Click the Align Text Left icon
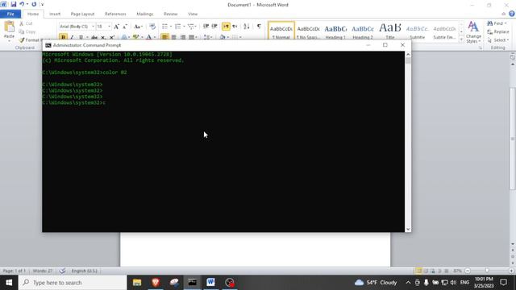The width and height of the screenshot is (516, 290). coord(164,37)
